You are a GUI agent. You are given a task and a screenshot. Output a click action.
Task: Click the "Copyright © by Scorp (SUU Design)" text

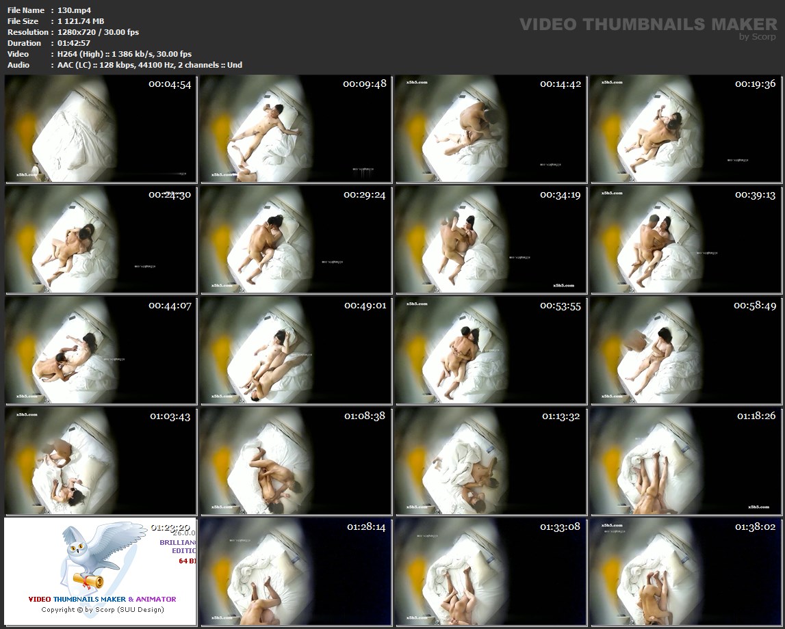103,609
